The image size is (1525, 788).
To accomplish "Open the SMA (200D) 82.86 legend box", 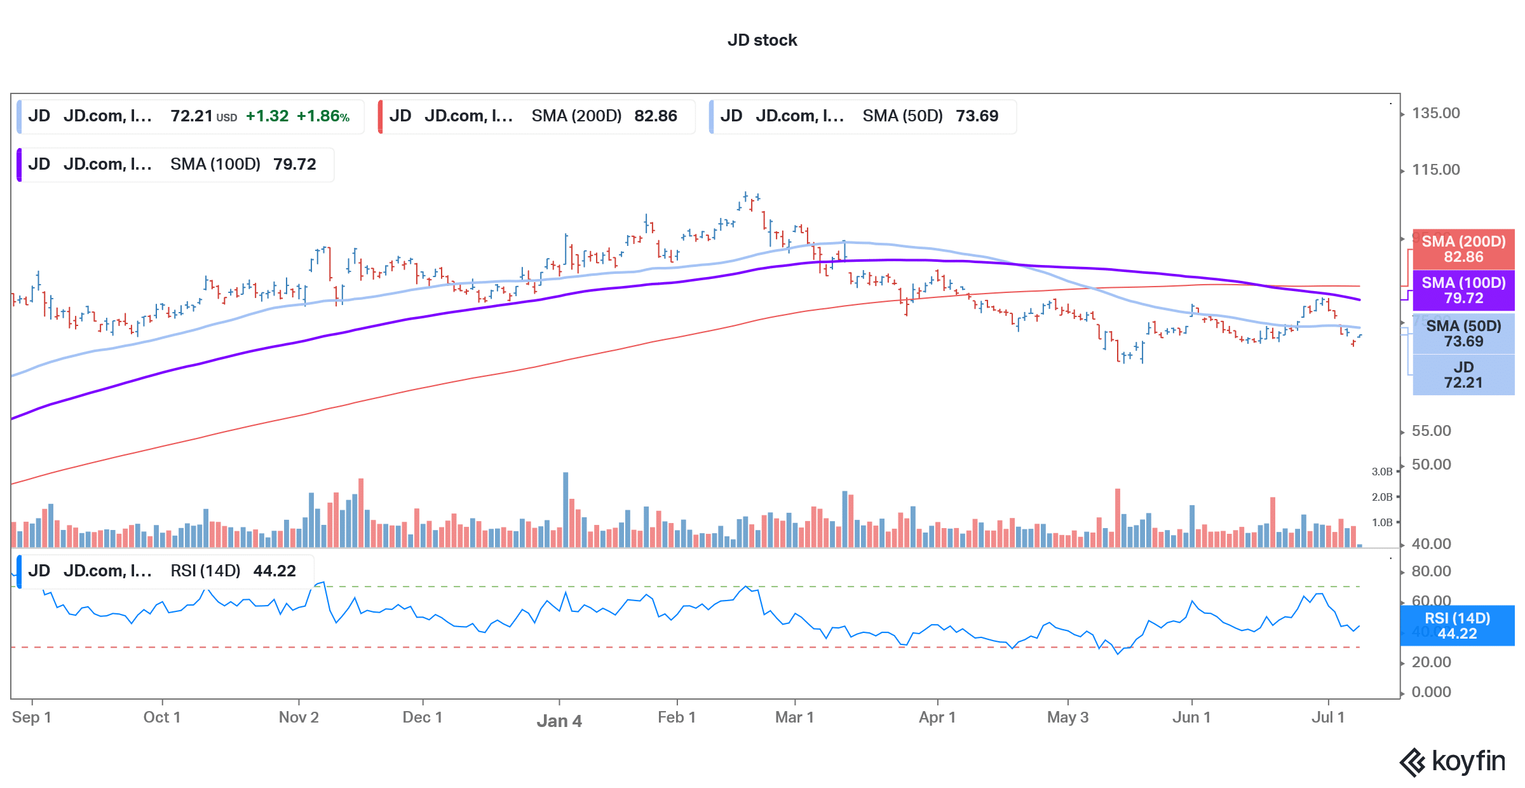I will pyautogui.click(x=536, y=116).
